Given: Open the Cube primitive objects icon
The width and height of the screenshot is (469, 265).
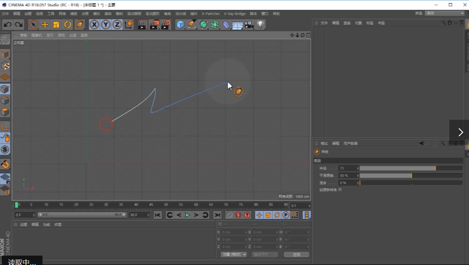Looking at the screenshot, I should (180, 25).
